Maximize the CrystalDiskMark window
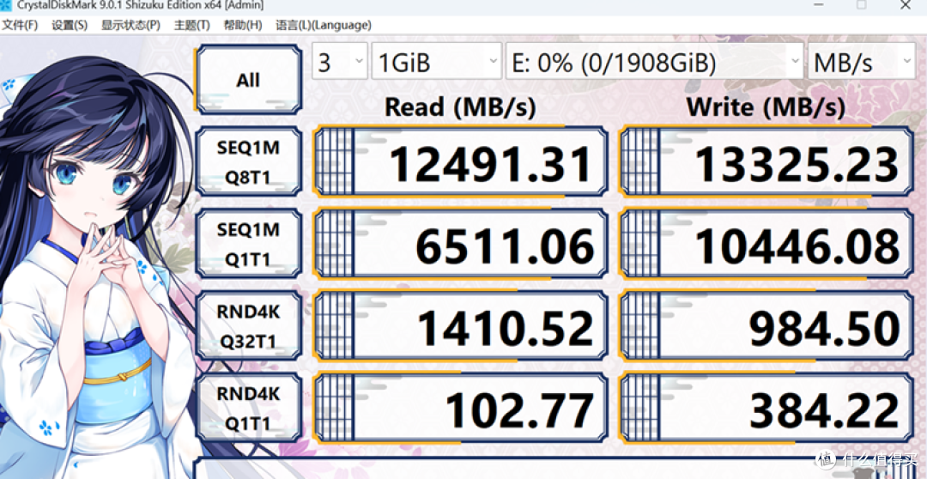Screen dimensions: 927x479 tap(862, 5)
